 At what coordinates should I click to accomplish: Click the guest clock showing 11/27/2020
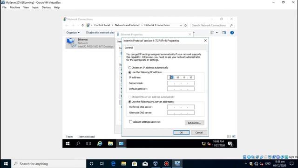click(218, 143)
